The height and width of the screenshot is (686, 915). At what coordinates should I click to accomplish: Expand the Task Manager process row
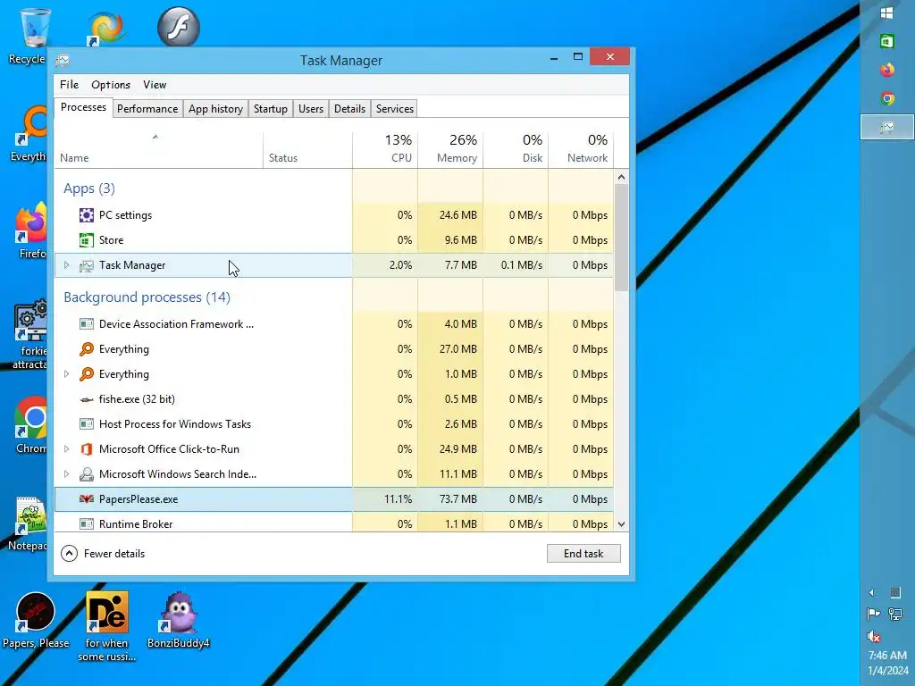coord(66,265)
